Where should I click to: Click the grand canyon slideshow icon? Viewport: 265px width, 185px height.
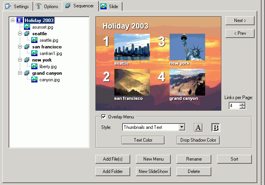pos(27,73)
